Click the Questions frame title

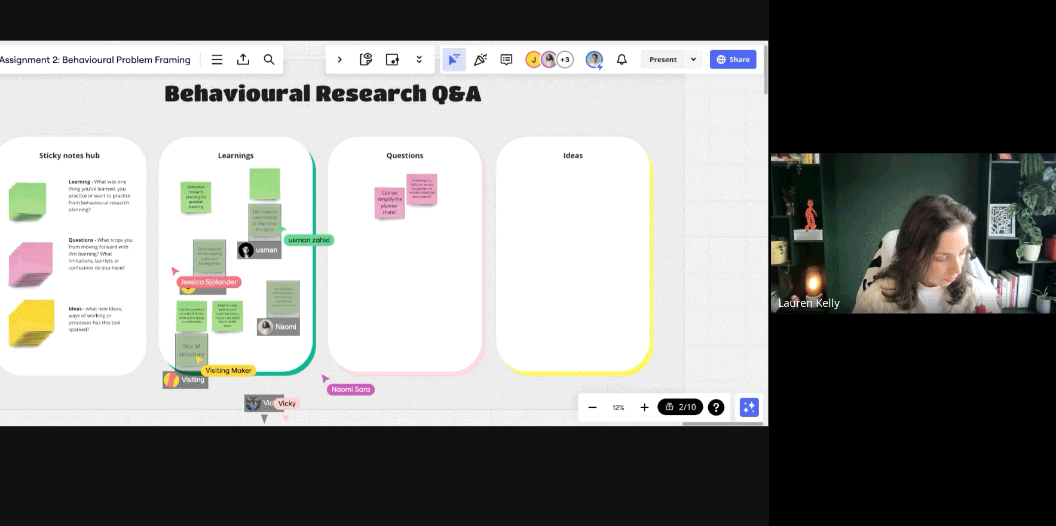pyautogui.click(x=405, y=156)
